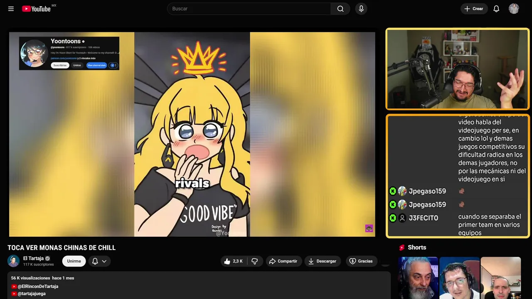Dislike the video
The height and width of the screenshot is (299, 532).
[255, 261]
